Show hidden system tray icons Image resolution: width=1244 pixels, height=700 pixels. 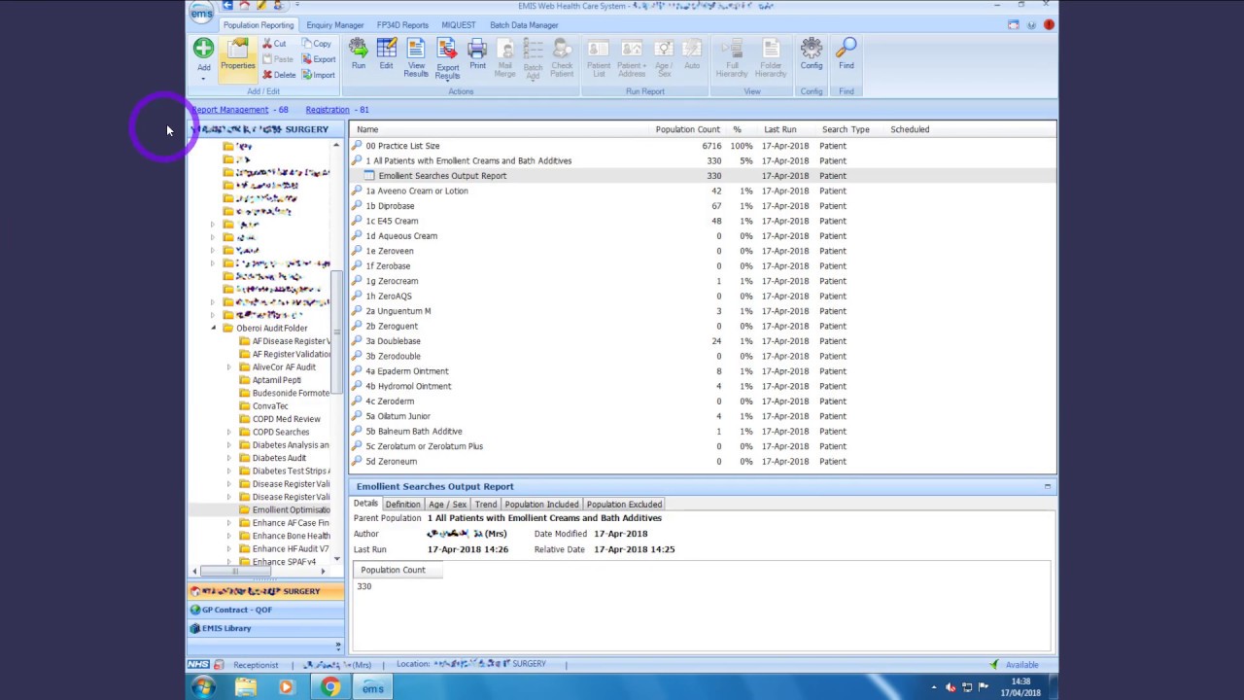934,688
